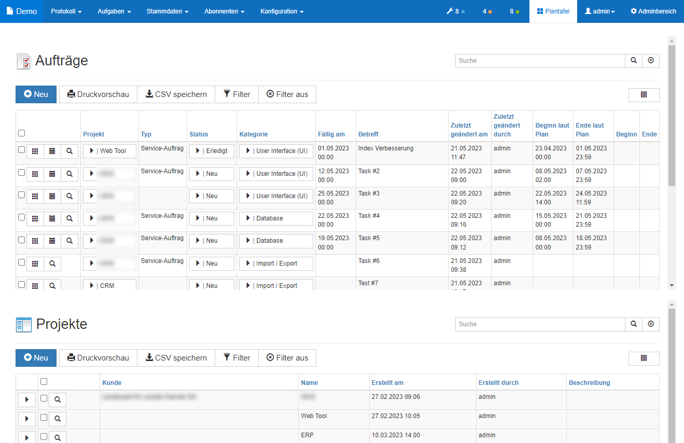Check the box for the Index Verbesserung row
The height and width of the screenshot is (443, 684).
coord(21,150)
